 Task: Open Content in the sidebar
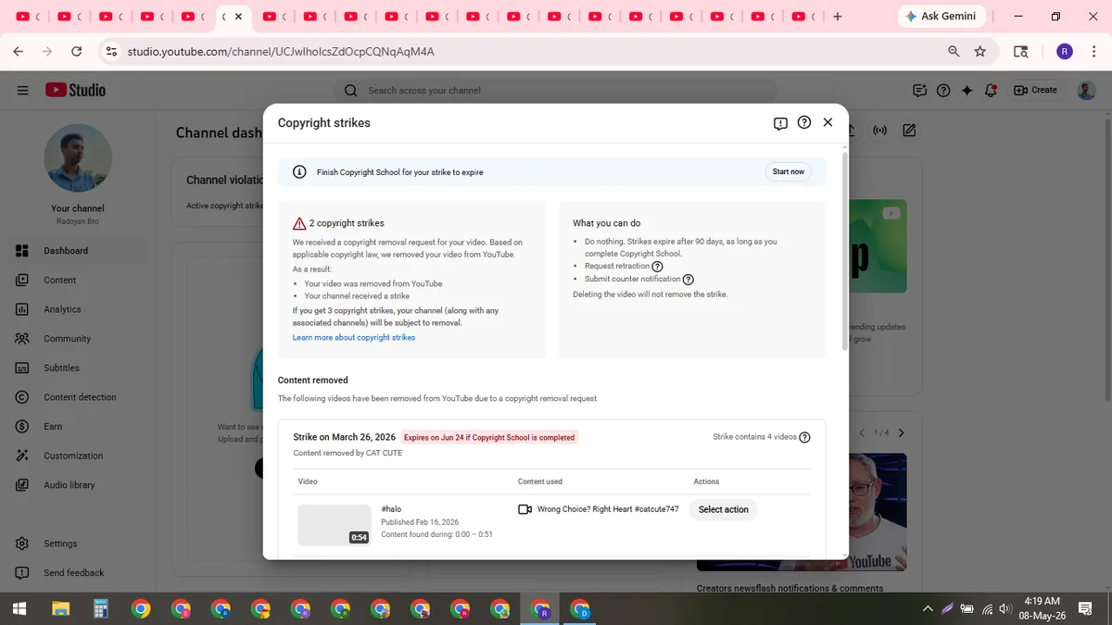[x=78, y=280]
